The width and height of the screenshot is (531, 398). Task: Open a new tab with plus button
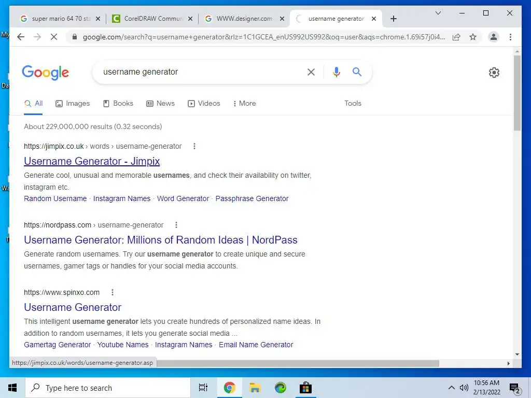coord(393,19)
